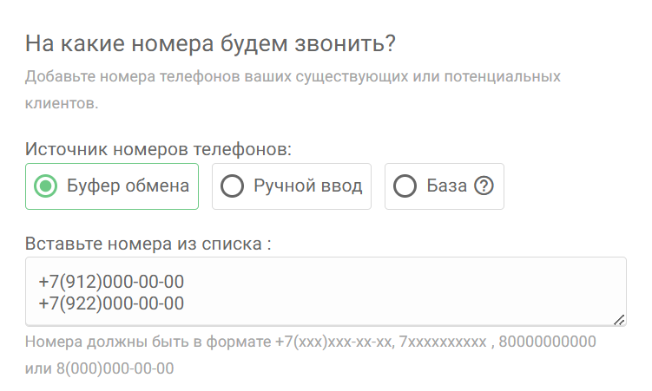Grab the textarea resize handle corner
The width and height of the screenshot is (652, 391).
point(619,320)
